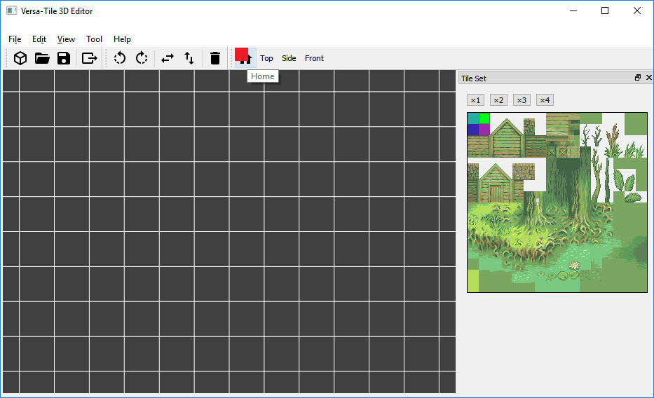Switch to the Top view
Viewport: 654px width, 398px height.
266,58
